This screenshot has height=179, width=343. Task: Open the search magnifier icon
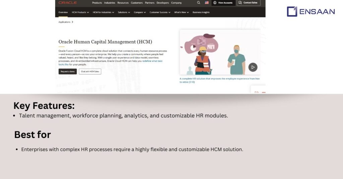199,3
